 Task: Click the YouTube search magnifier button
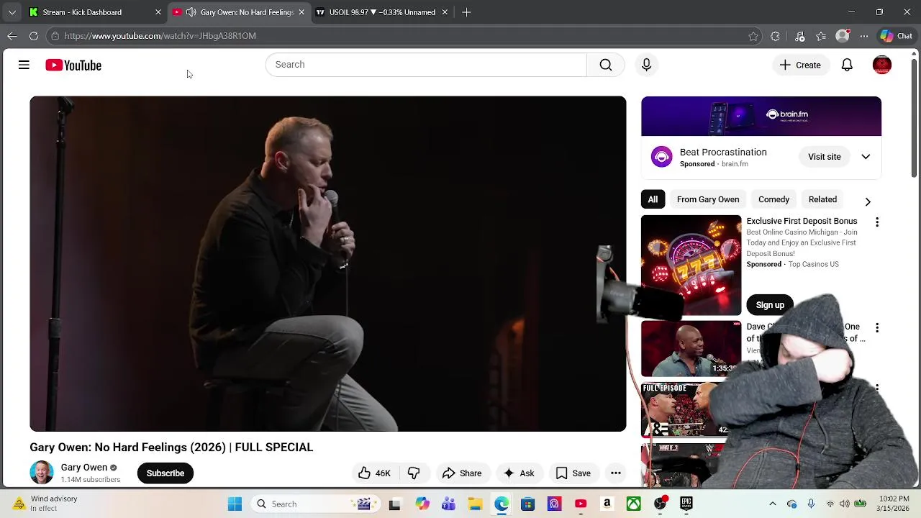(606, 65)
